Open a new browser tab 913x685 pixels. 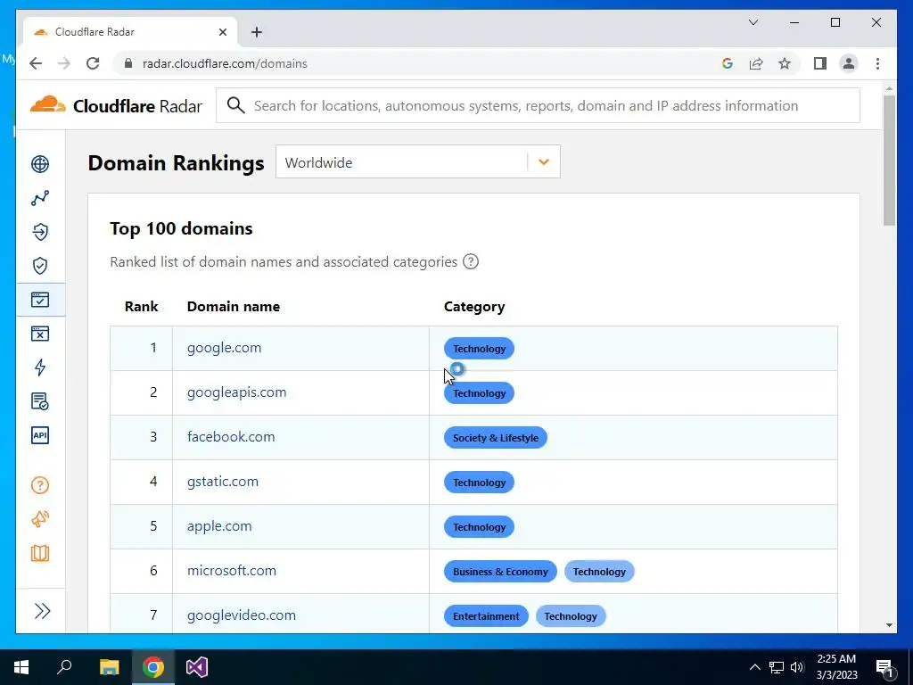[x=257, y=32]
